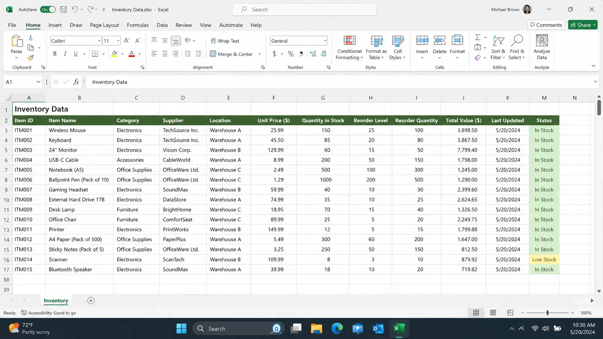Toggle AutoSave switch off
Image resolution: width=603 pixels, height=339 pixels.
coord(48,9)
